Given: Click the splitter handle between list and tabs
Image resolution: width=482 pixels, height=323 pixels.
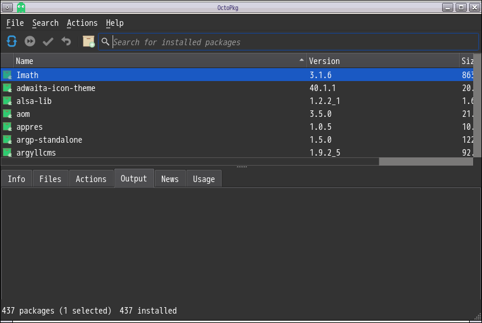Looking at the screenshot, I should pos(242,167).
